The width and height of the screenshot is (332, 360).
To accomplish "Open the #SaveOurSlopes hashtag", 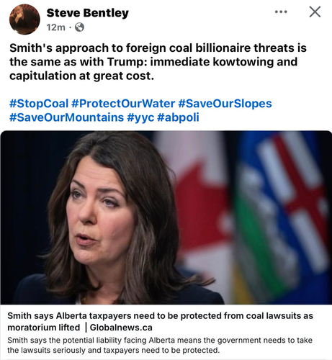I will coord(225,104).
